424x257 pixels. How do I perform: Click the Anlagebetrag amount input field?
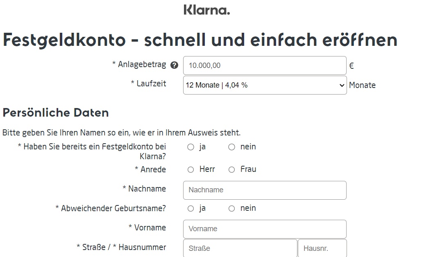pos(264,65)
